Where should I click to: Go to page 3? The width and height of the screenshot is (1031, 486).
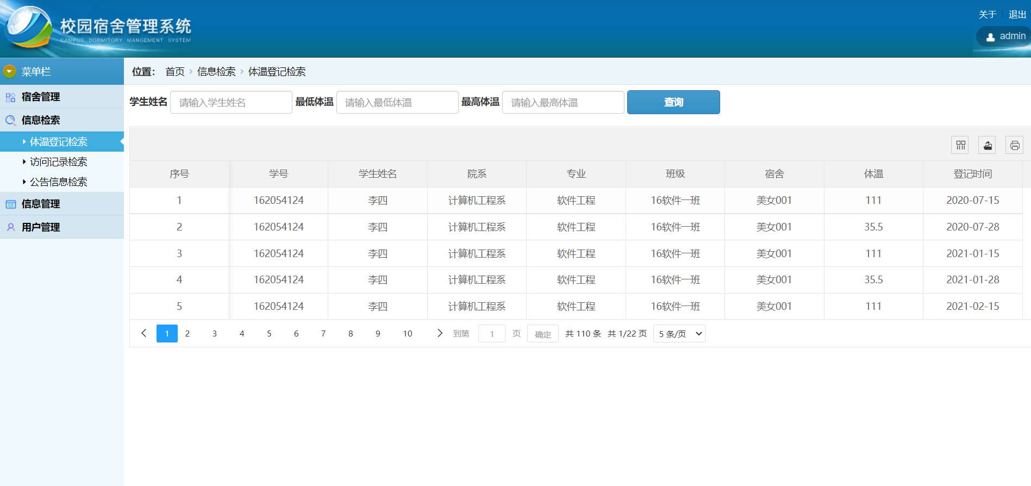pyautogui.click(x=215, y=333)
